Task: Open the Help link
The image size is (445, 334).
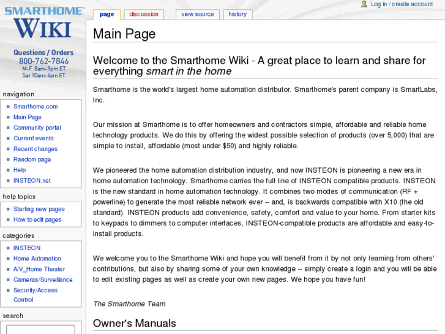Action: coord(20,170)
